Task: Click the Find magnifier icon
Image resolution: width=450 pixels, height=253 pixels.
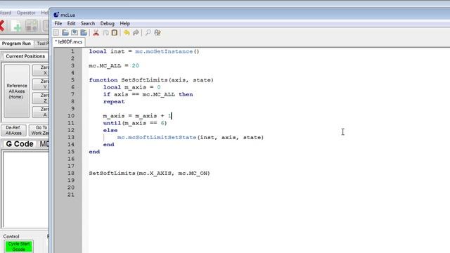Action: pos(148,33)
